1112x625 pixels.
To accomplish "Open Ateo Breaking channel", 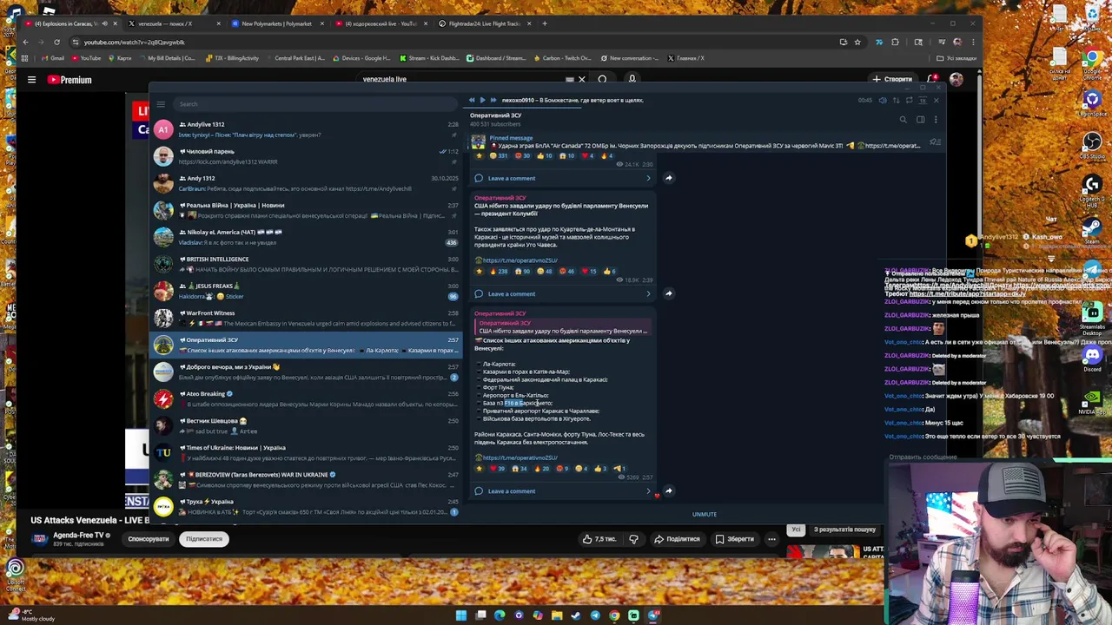I will [304, 398].
